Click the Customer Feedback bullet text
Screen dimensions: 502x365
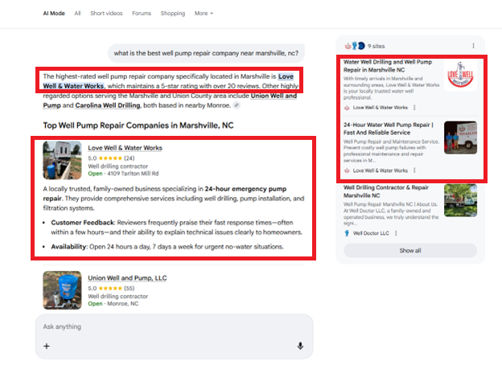176,228
